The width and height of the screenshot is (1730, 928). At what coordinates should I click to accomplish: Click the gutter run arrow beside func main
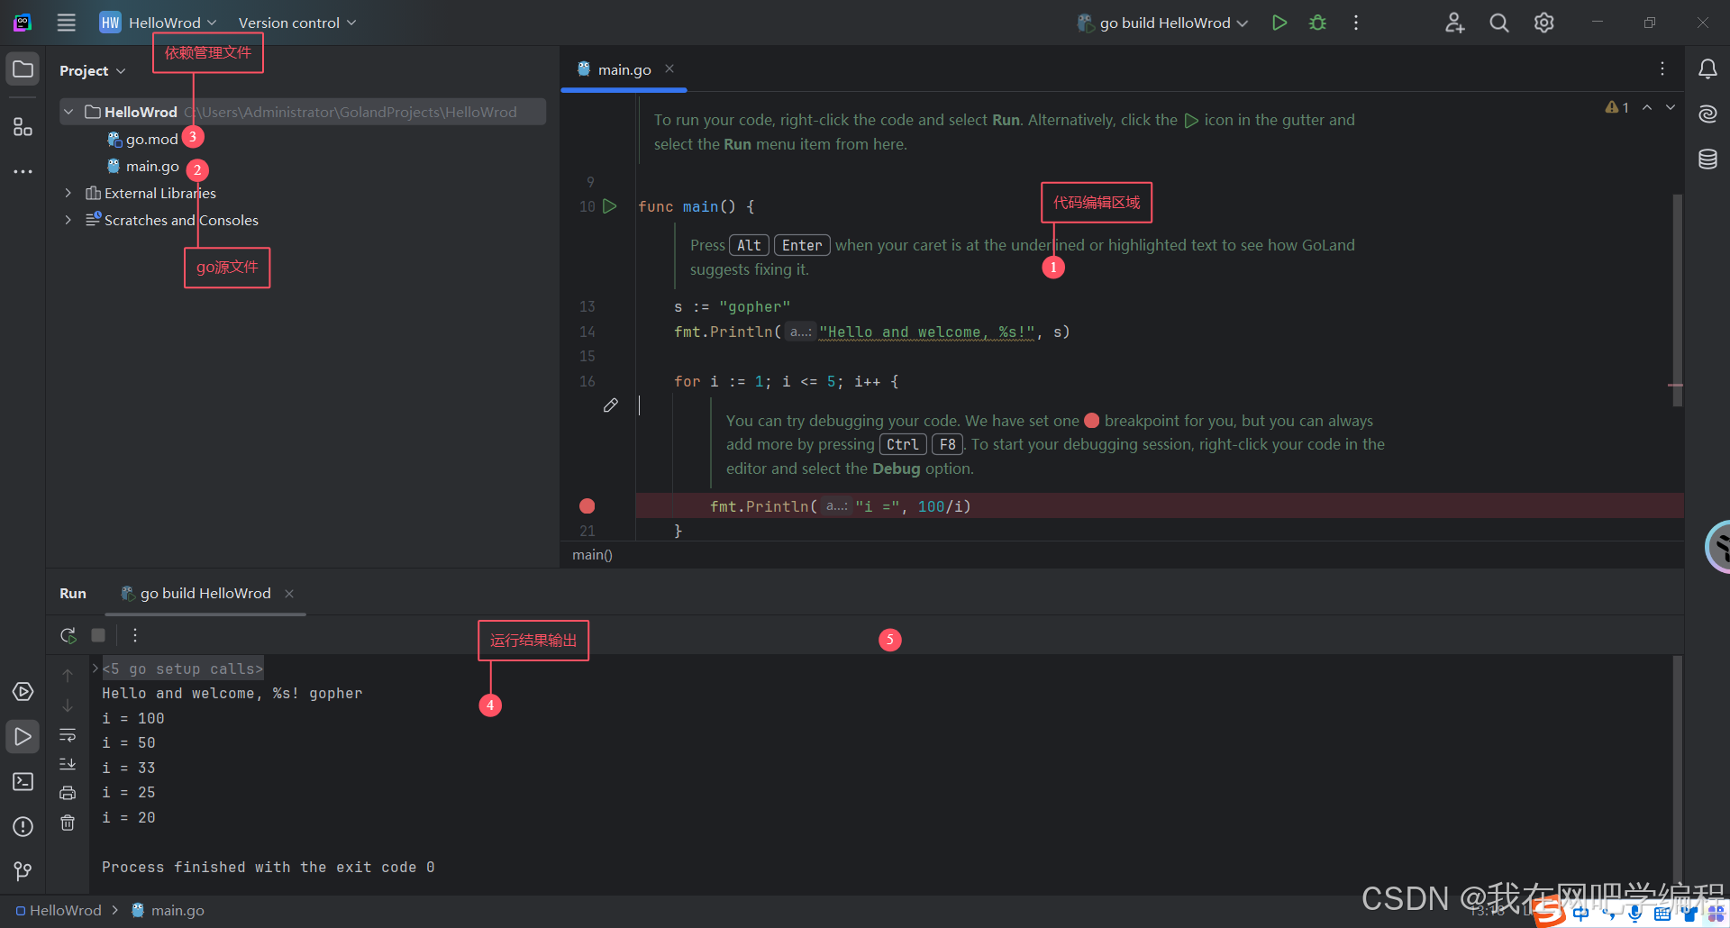click(x=610, y=206)
